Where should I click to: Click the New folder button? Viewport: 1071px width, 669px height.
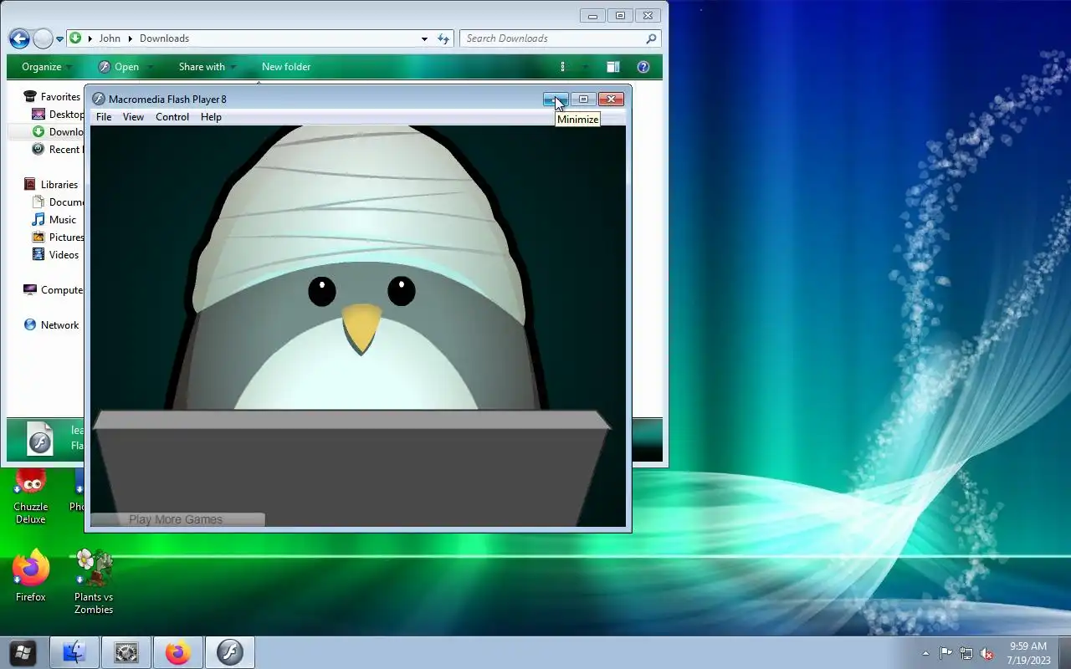pos(286,67)
